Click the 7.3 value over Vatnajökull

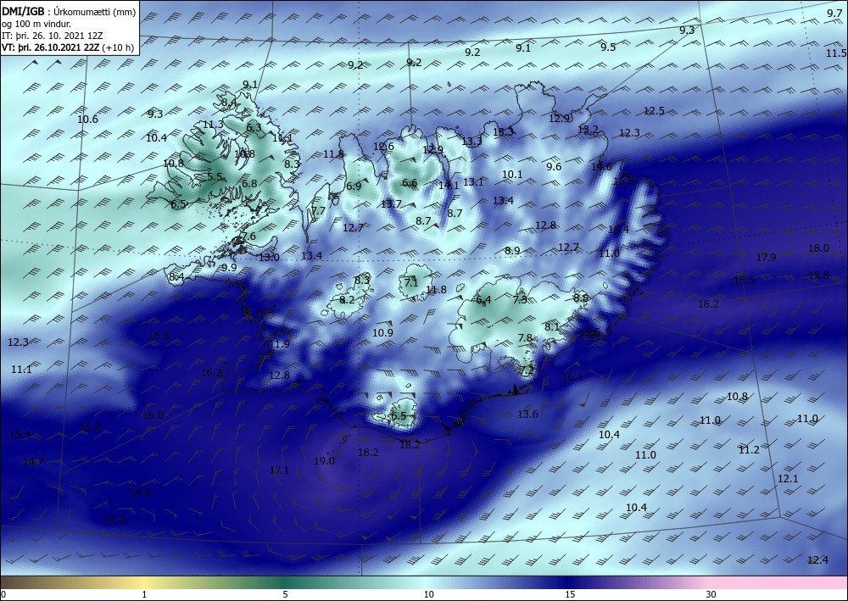[x=520, y=299]
